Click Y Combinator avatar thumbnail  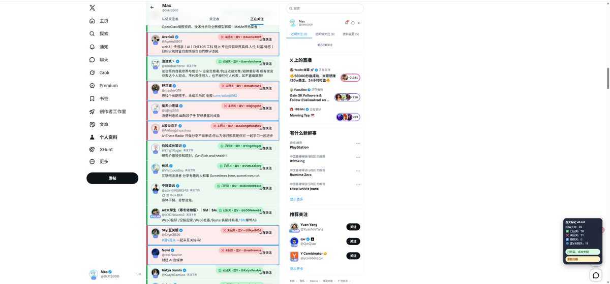[x=293, y=257]
